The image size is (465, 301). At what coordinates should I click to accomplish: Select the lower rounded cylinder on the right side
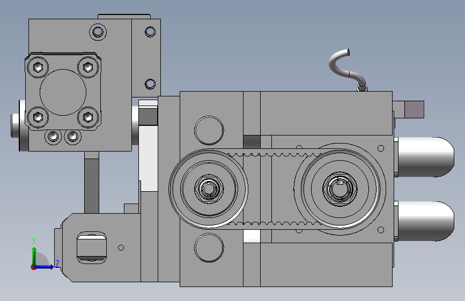(425, 221)
